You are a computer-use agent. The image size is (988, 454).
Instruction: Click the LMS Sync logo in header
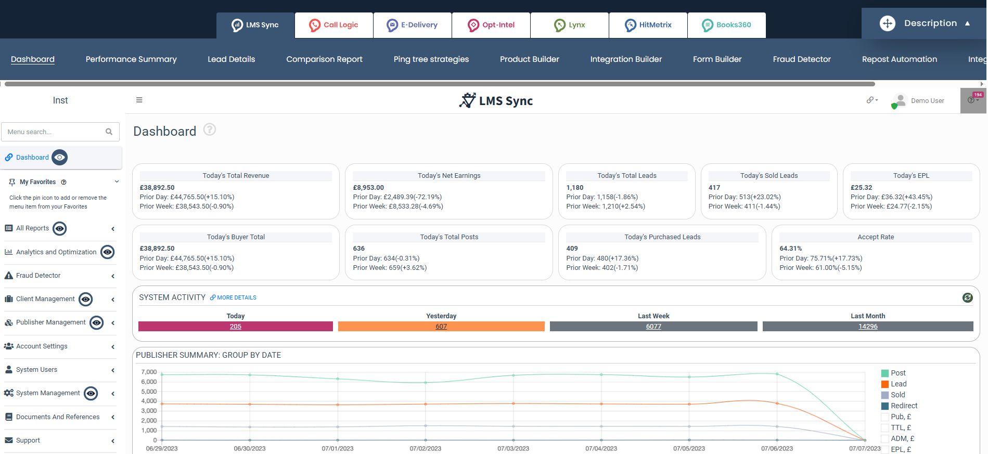click(496, 100)
